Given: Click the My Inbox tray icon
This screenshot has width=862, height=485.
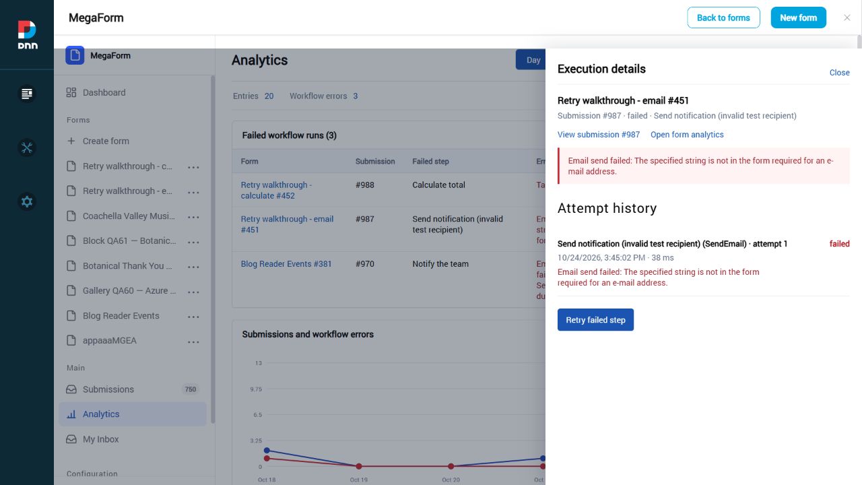Looking at the screenshot, I should click(x=71, y=439).
